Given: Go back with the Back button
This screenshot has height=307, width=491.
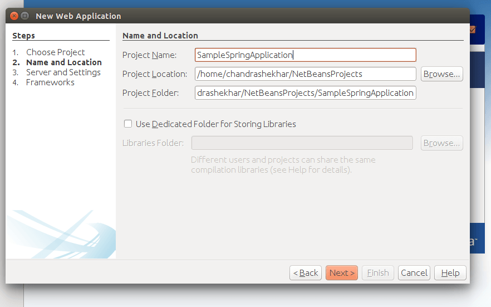Looking at the screenshot, I should pos(305,273).
